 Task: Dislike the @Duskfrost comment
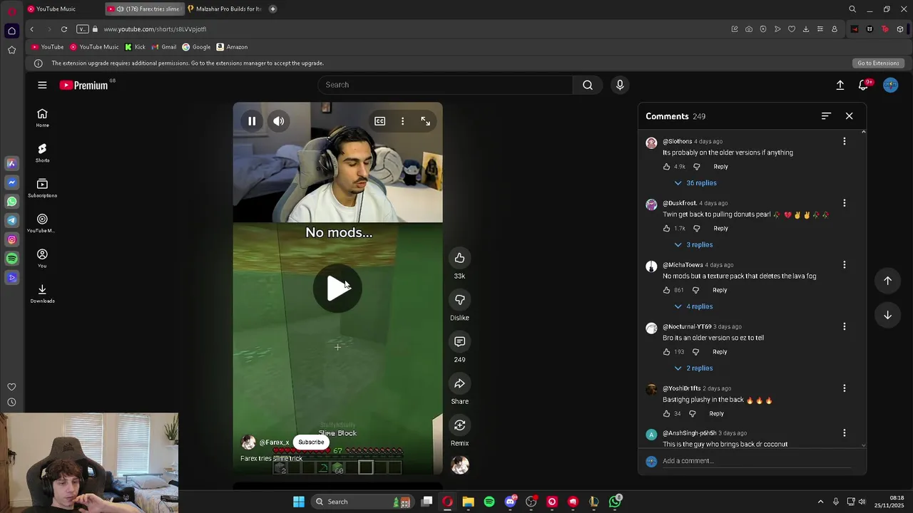click(x=697, y=229)
